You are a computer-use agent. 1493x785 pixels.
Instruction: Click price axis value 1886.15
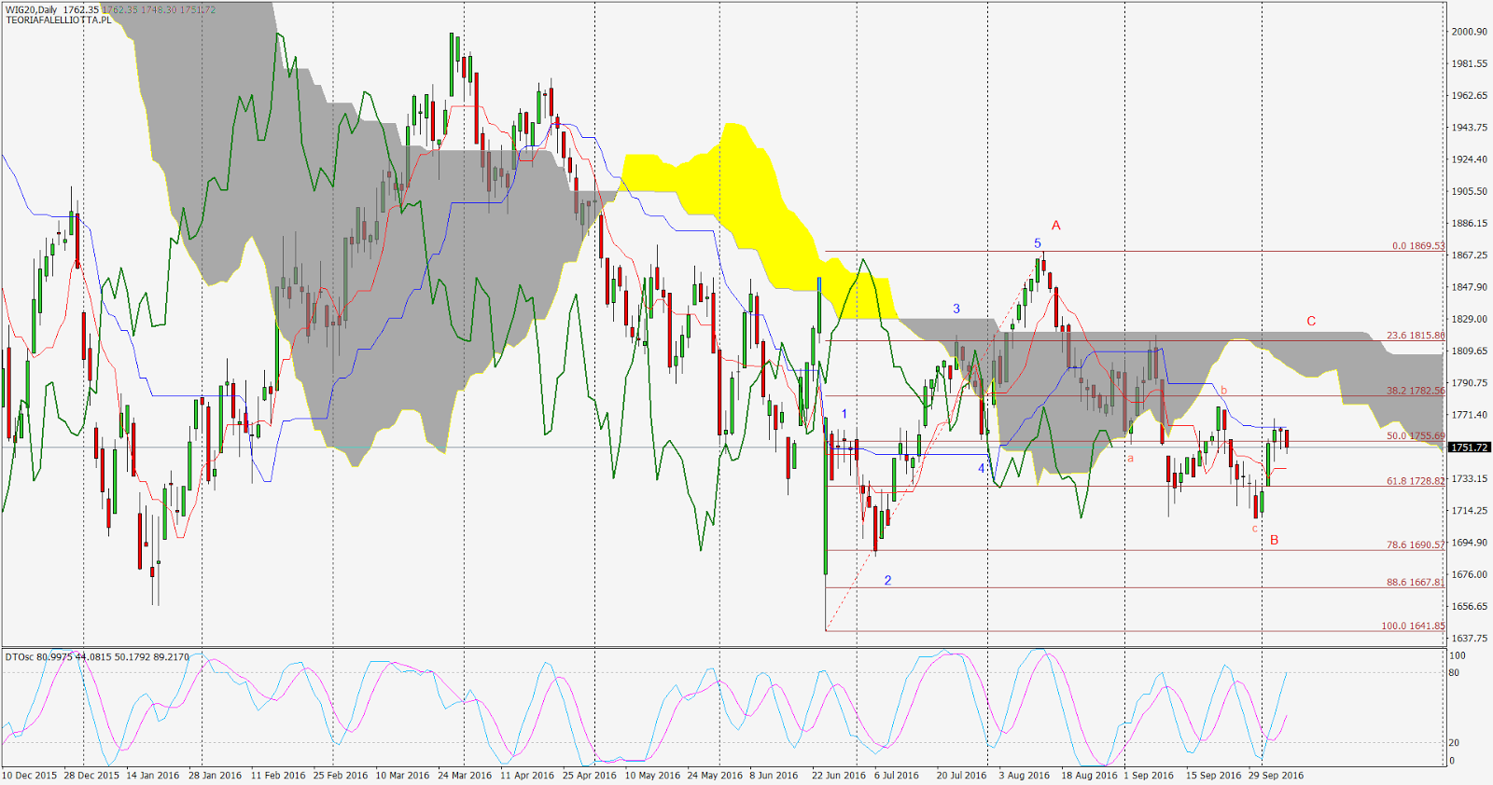coord(1470,223)
